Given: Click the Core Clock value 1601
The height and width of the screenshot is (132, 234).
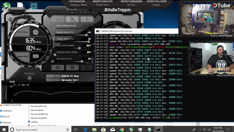Looking at the screenshot, I should (88, 45).
